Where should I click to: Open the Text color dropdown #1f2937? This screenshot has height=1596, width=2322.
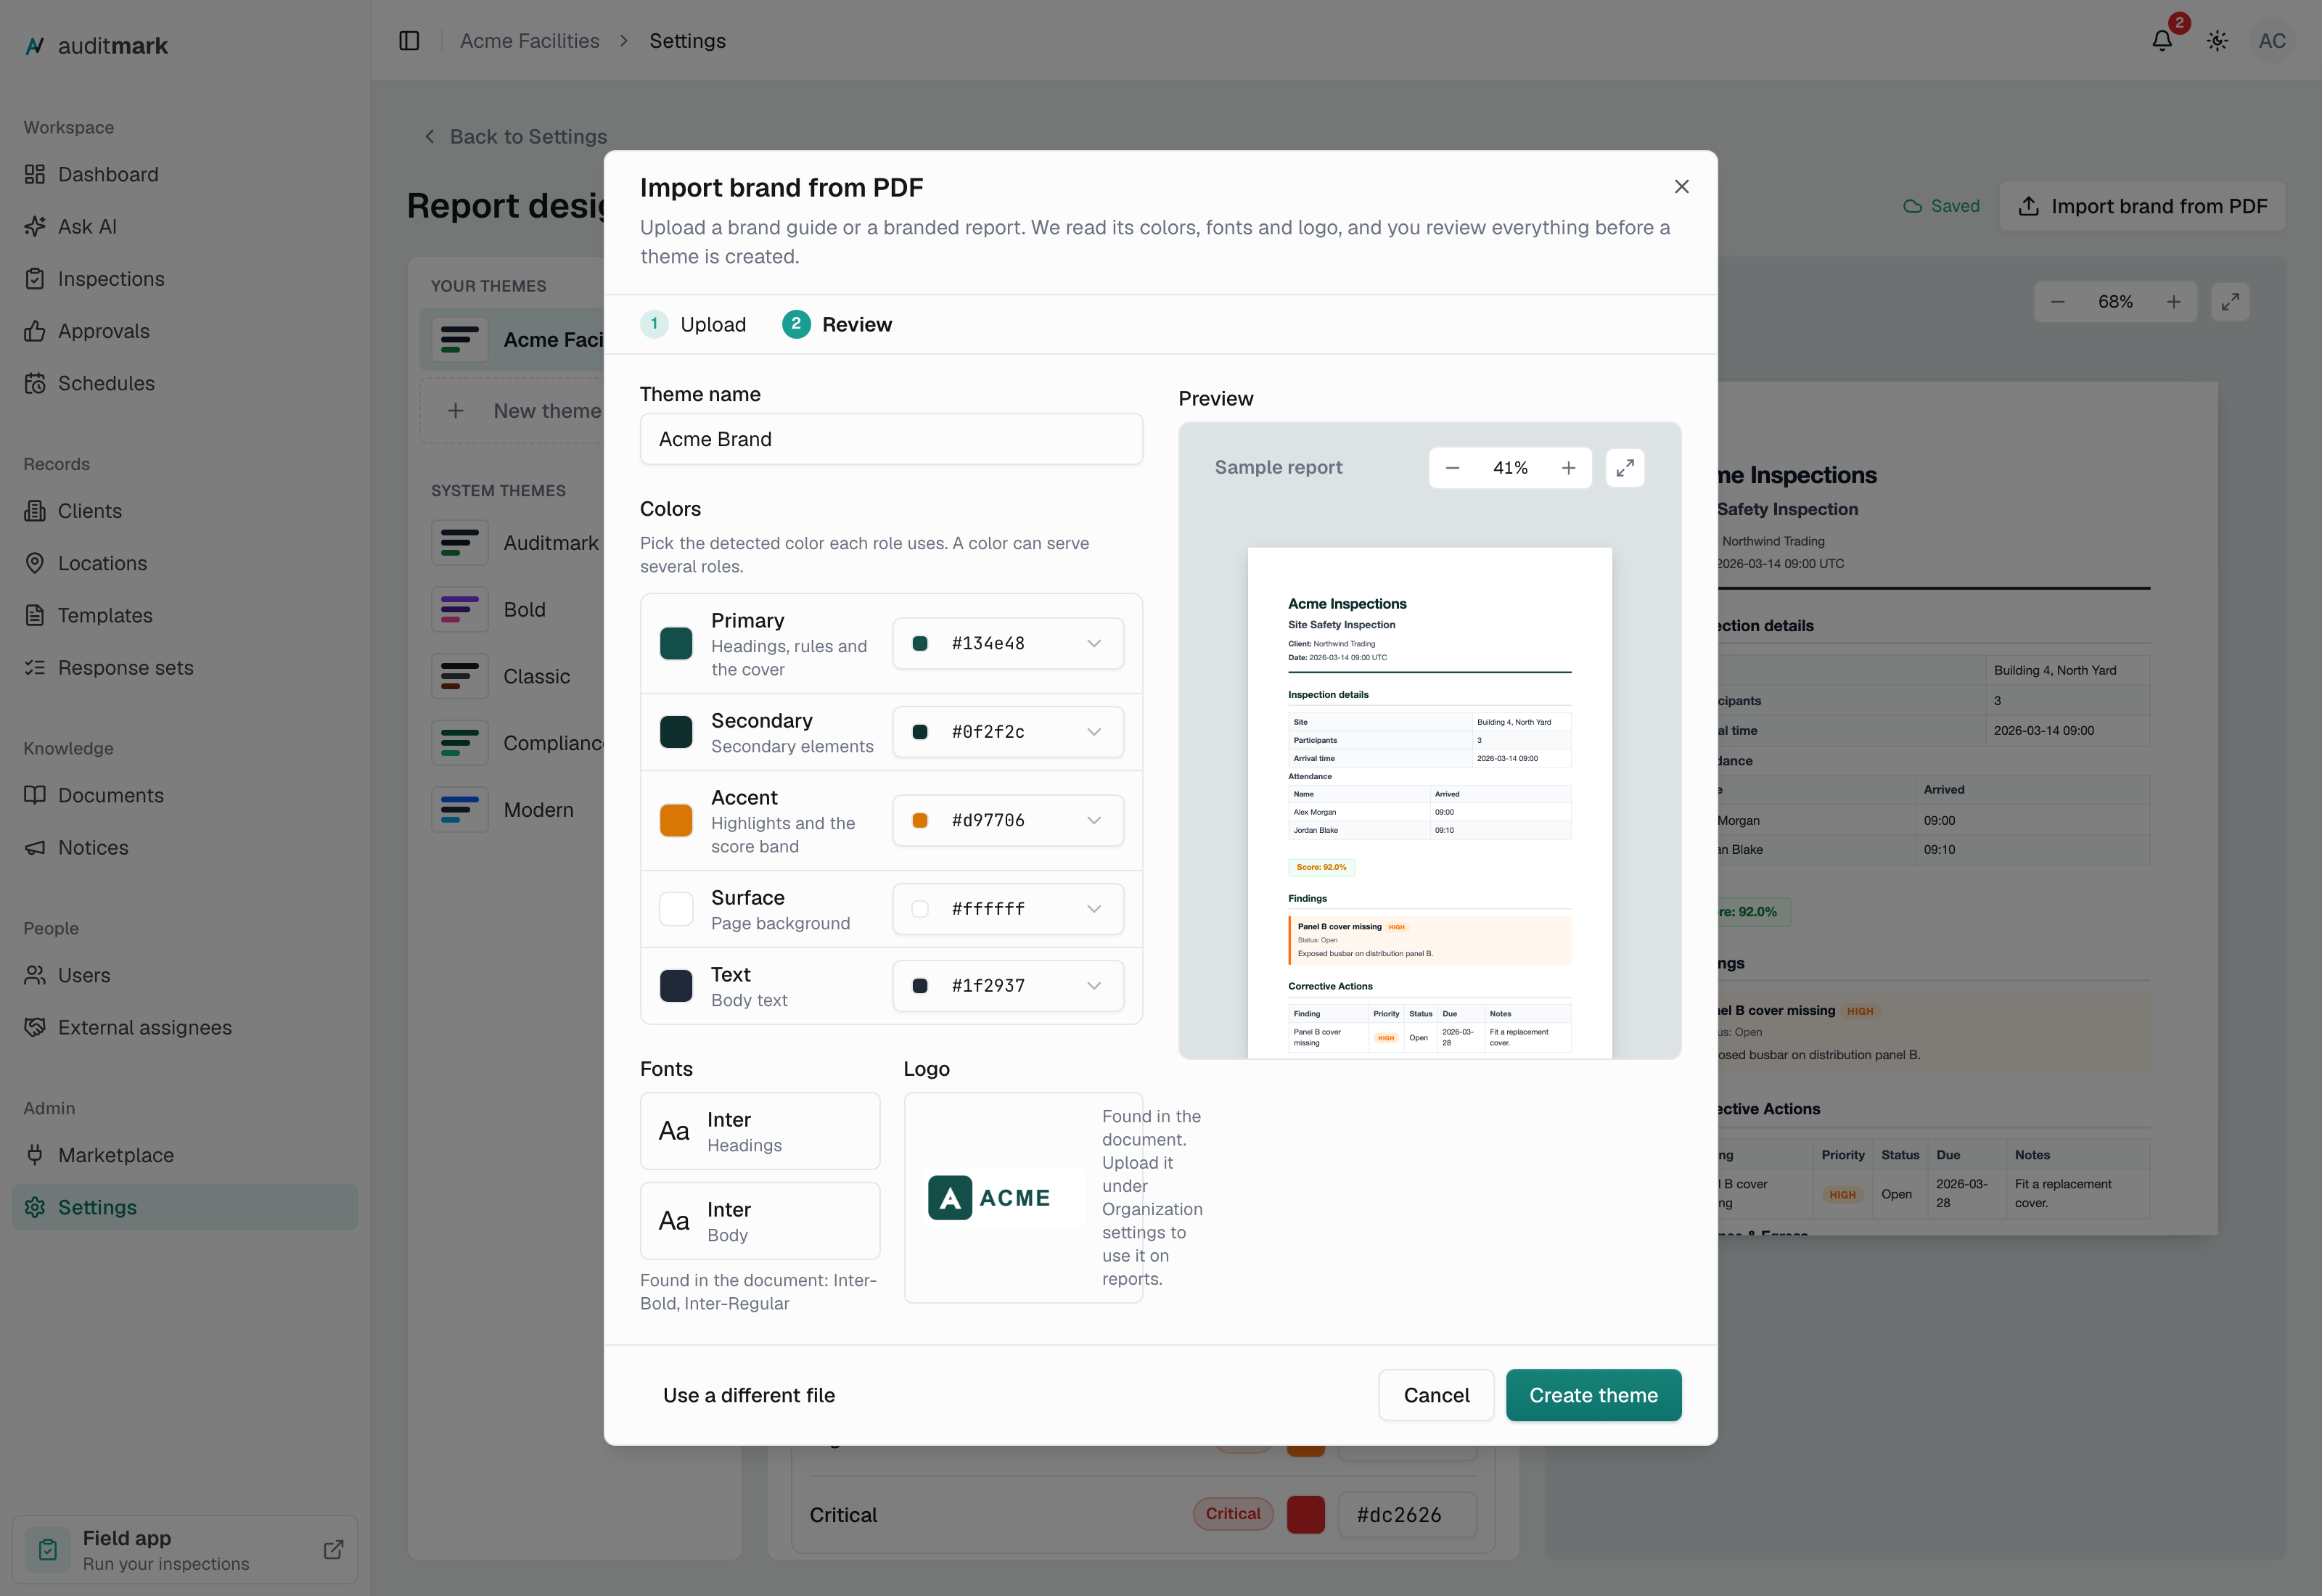1008,986
